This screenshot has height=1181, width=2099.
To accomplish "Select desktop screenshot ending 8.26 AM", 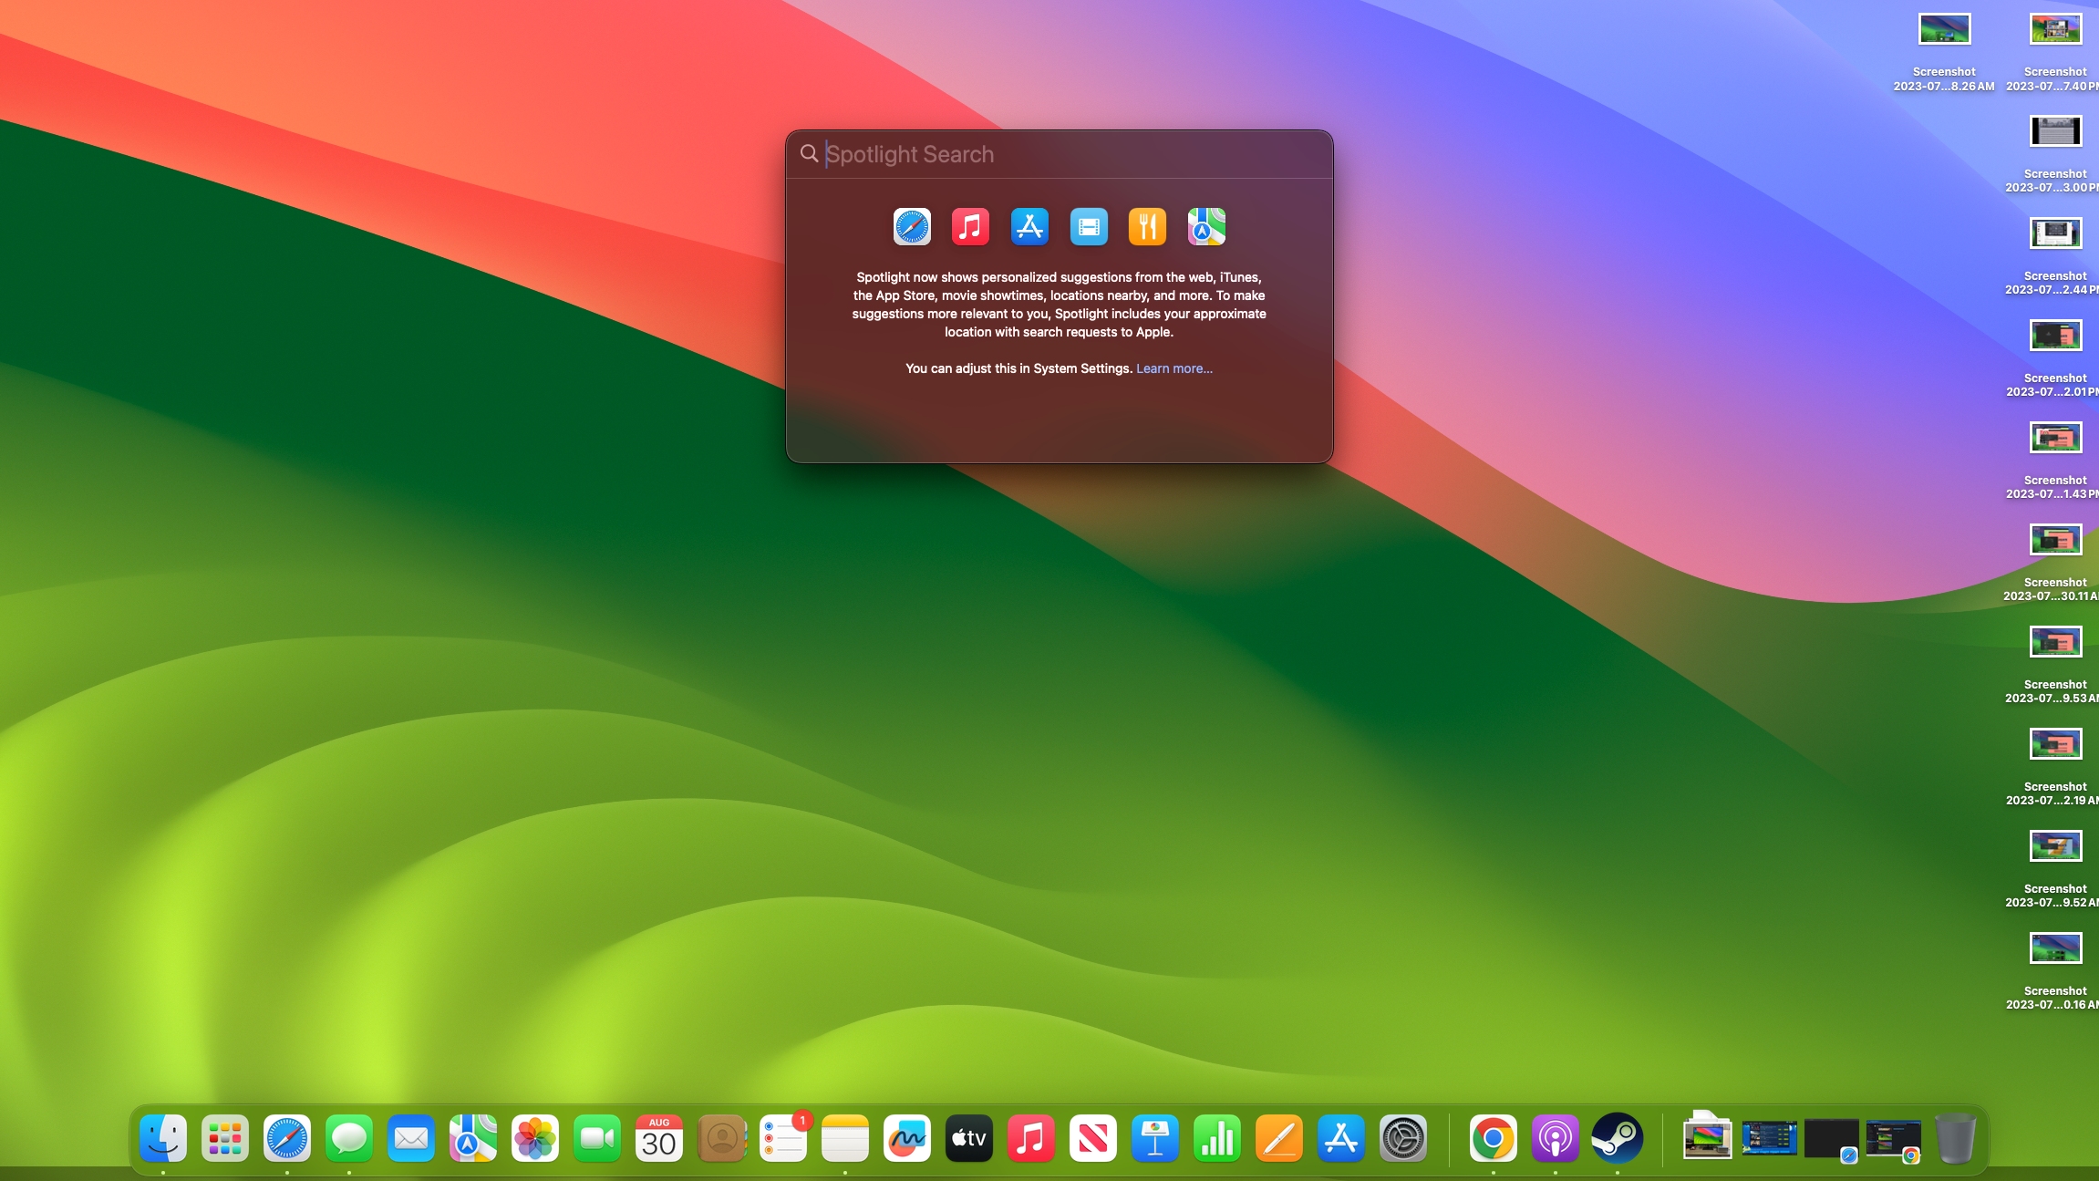I will coord(1944,53).
